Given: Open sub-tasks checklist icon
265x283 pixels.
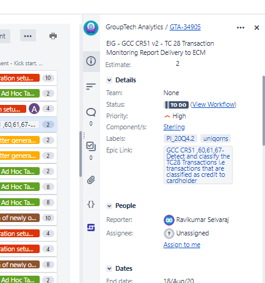Looking at the screenshot, I should (x=91, y=146).
